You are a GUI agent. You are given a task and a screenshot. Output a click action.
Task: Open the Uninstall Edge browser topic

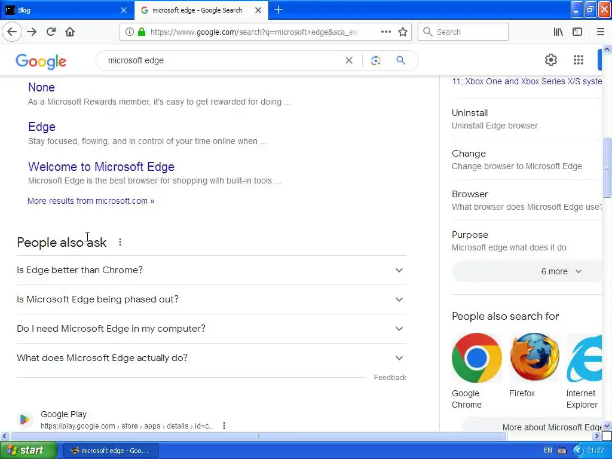(527, 119)
